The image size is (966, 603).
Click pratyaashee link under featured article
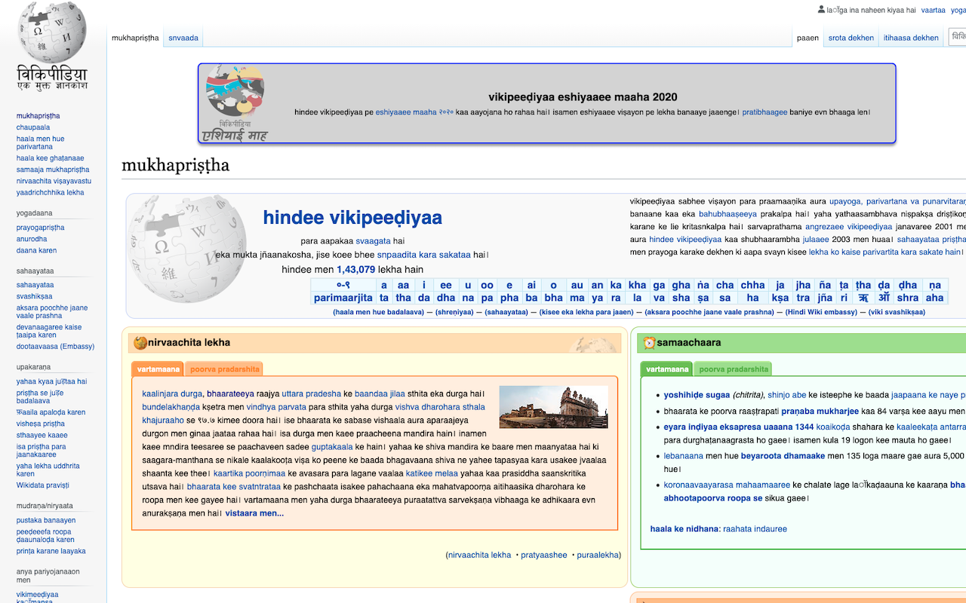click(x=544, y=555)
